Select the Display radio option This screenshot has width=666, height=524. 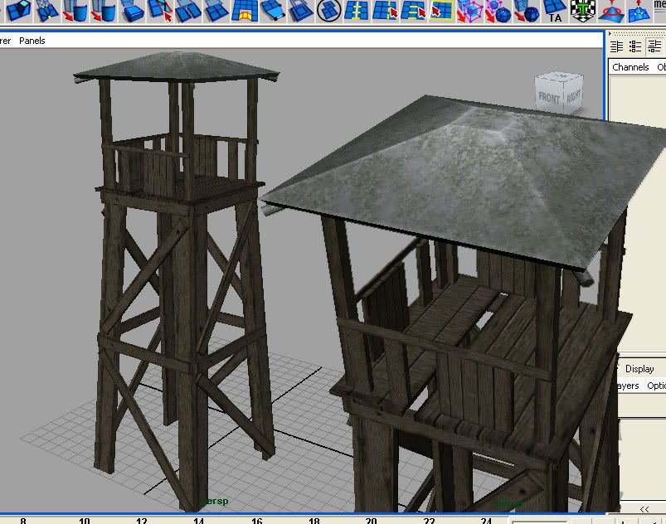tap(639, 369)
